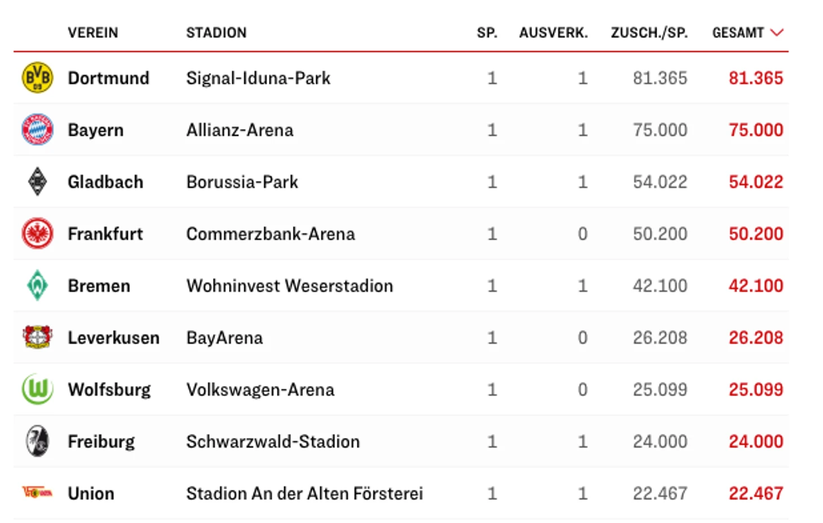This screenshot has width=823, height=523.
Task: Click the SP. column header
Action: pyautogui.click(x=487, y=33)
